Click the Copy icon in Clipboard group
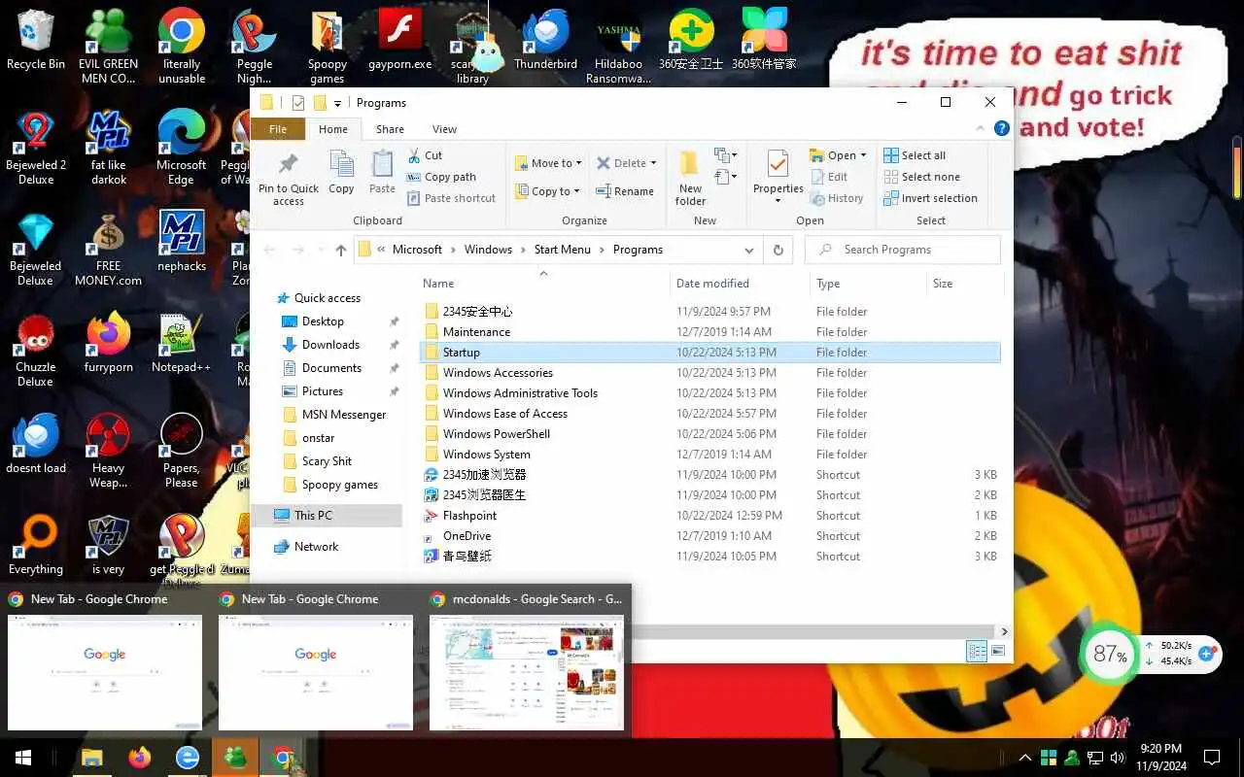The width and height of the screenshot is (1244, 777). coord(341,164)
